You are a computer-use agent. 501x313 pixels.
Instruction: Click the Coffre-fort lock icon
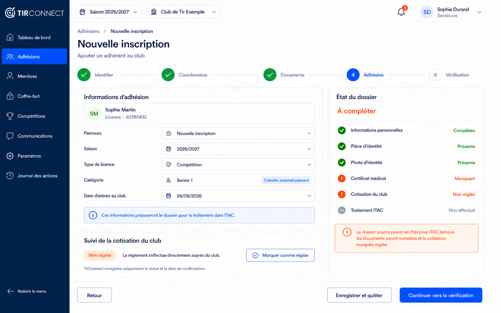pos(10,96)
